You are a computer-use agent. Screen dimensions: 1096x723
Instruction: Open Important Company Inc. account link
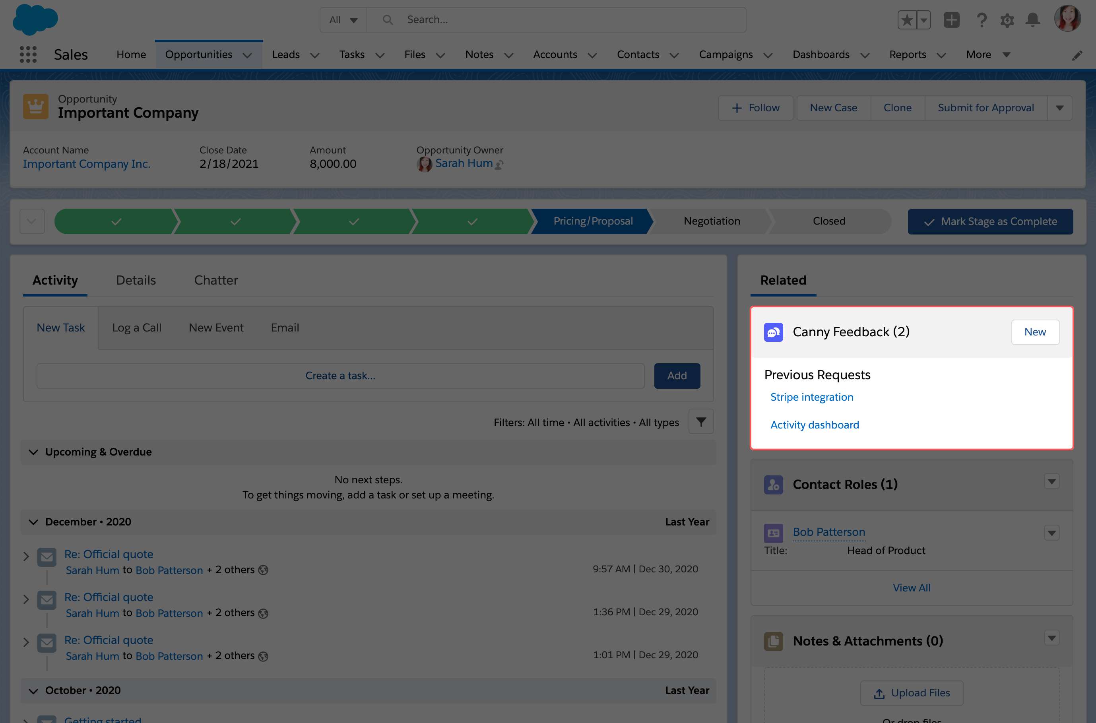pos(87,164)
